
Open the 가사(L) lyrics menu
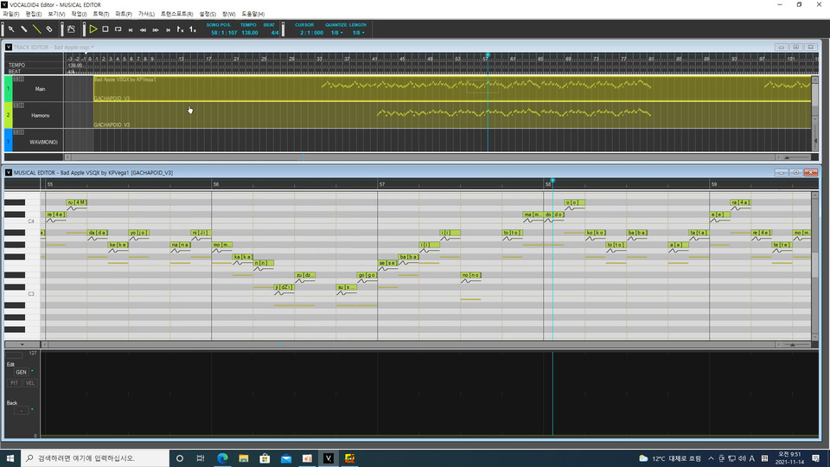click(x=147, y=14)
